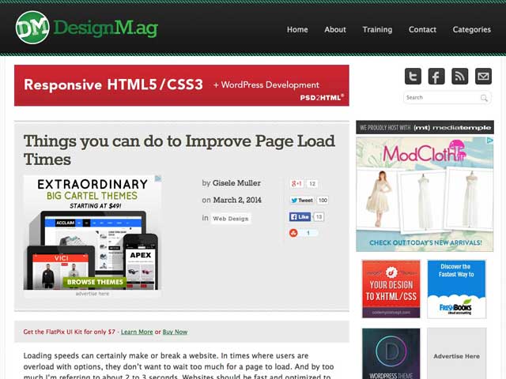Click the email envelope icon
This screenshot has width=506, height=379.
tap(483, 76)
